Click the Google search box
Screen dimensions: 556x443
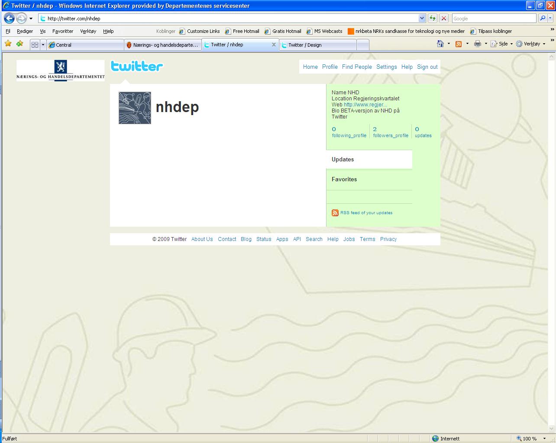tap(494, 19)
